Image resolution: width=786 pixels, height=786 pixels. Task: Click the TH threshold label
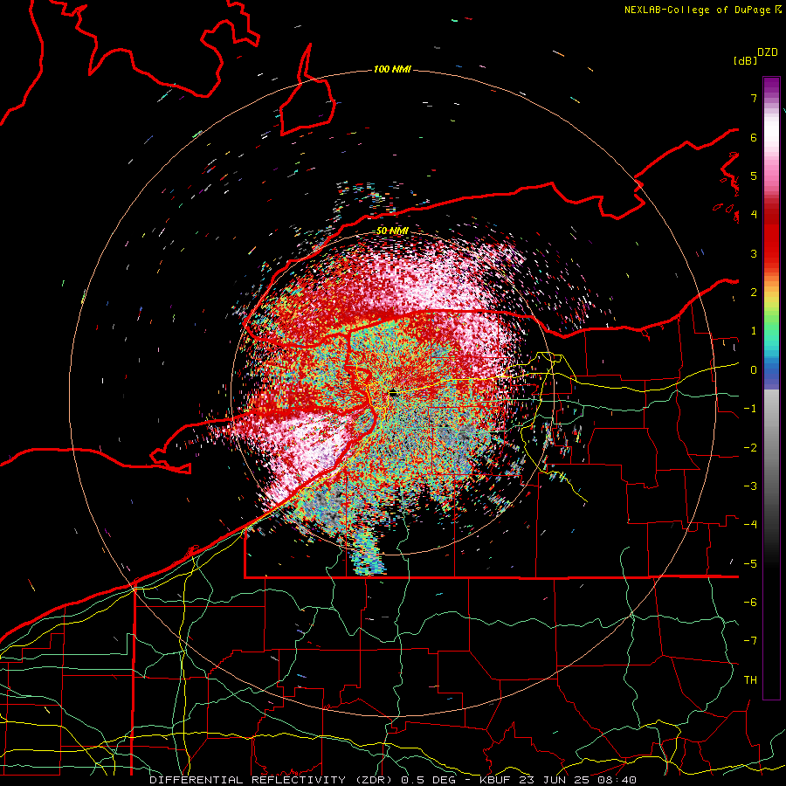coord(750,680)
